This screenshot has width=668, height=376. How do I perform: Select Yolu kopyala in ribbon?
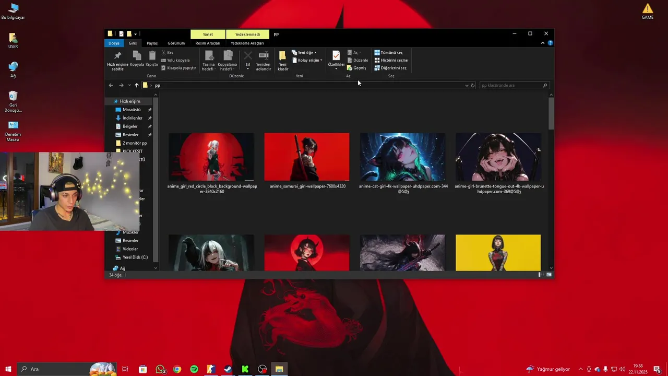[x=175, y=60]
